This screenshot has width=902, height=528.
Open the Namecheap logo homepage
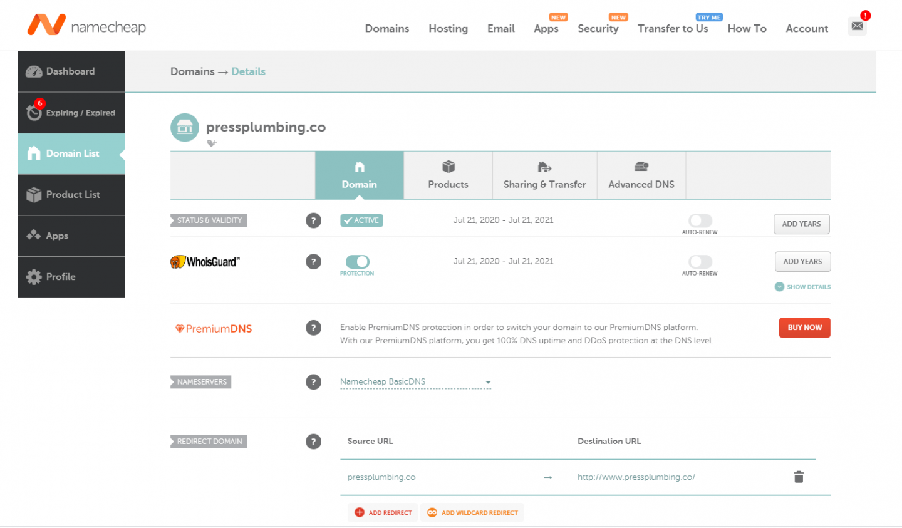(86, 26)
